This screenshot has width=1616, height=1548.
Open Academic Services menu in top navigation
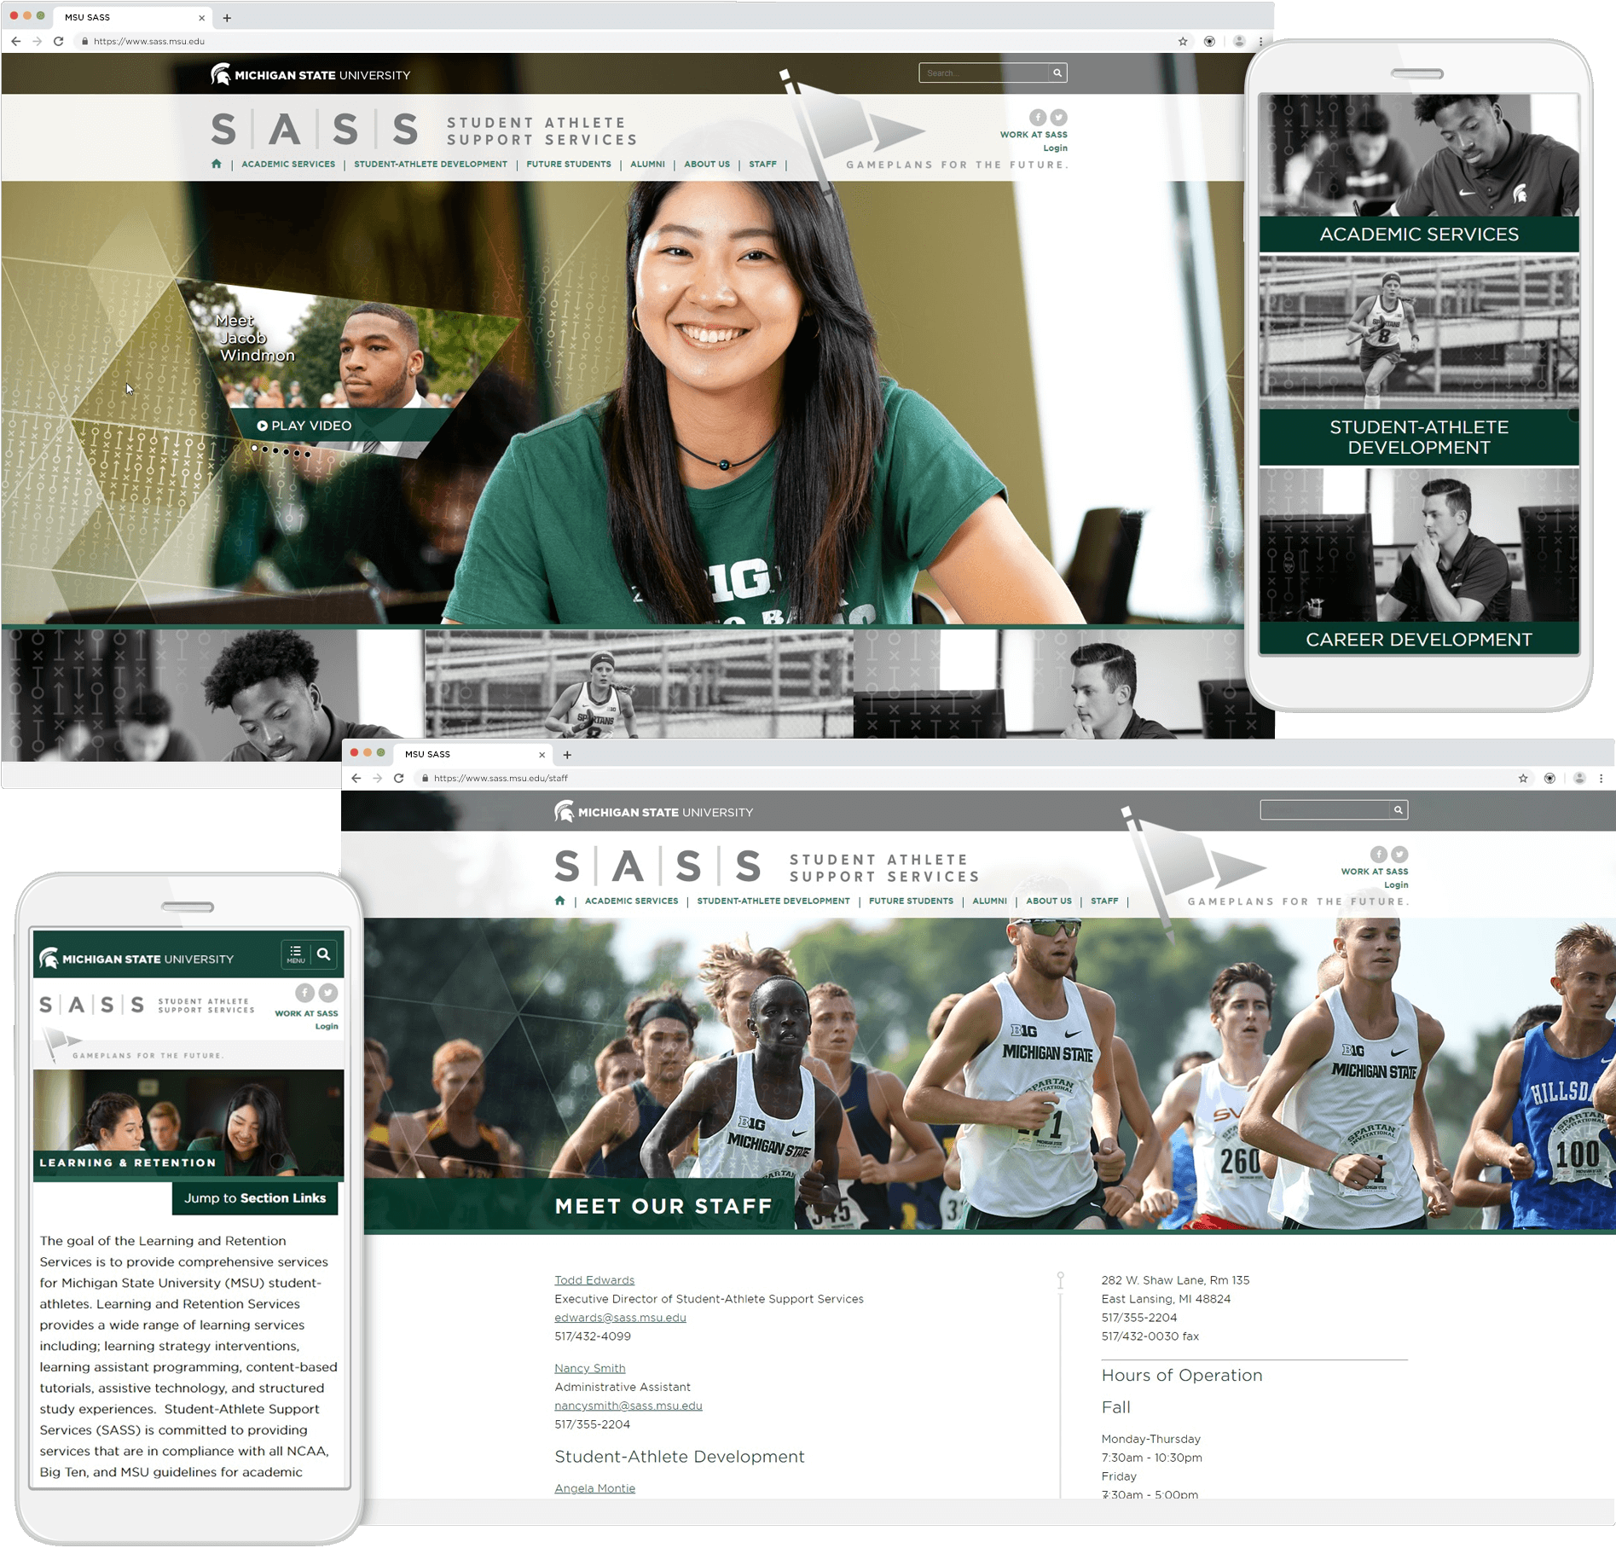[288, 164]
